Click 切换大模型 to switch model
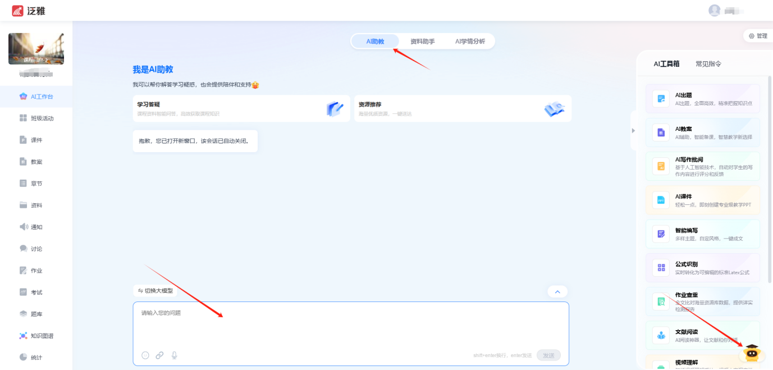 point(155,291)
